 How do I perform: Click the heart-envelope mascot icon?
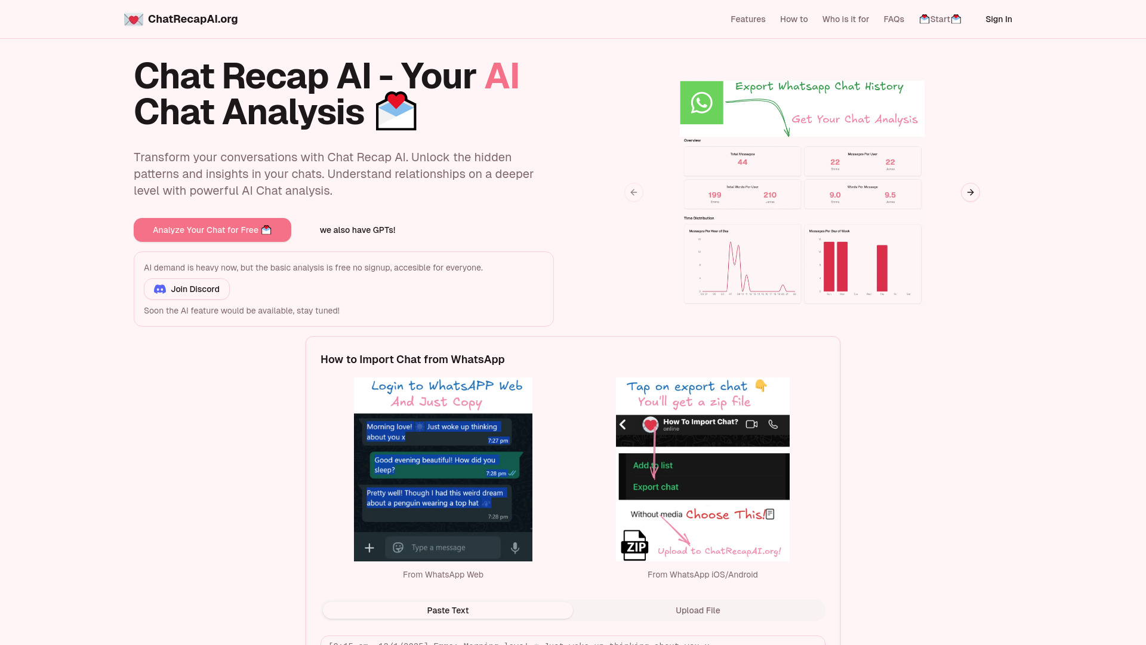(133, 19)
